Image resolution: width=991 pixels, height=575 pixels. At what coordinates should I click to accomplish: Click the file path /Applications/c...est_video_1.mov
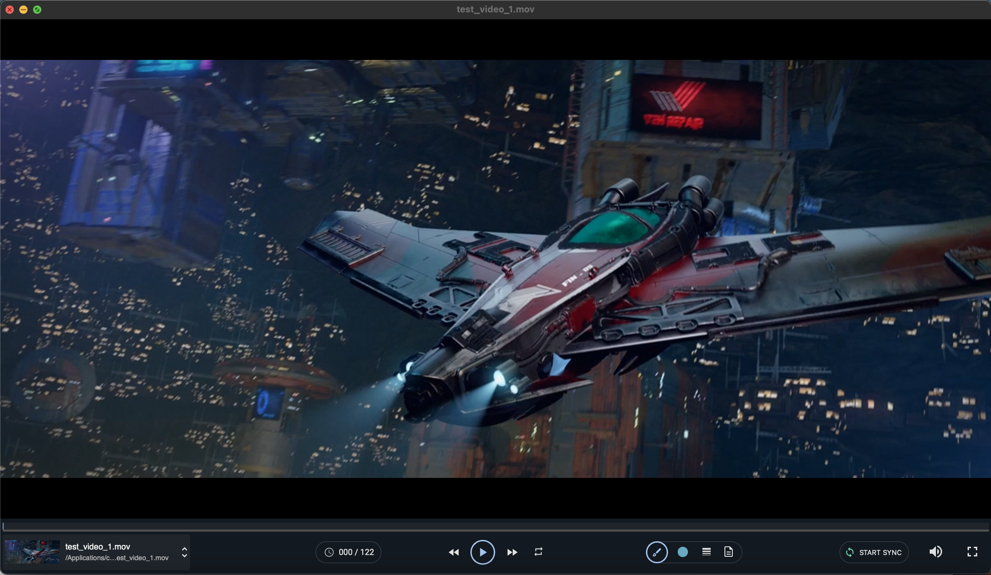point(117,558)
